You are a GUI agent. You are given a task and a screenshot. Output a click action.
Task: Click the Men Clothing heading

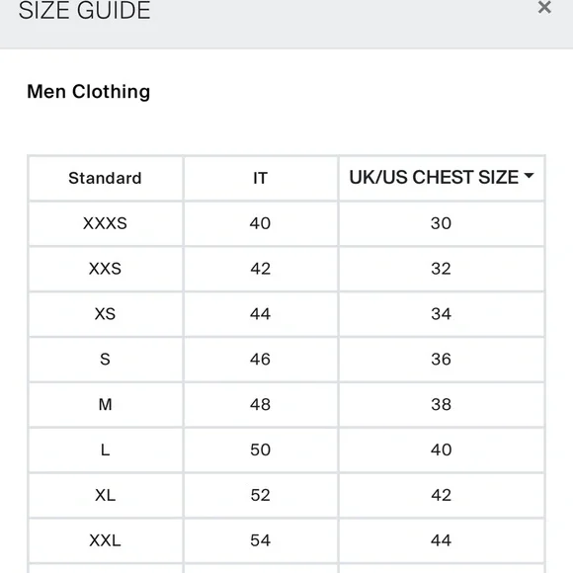point(89,92)
